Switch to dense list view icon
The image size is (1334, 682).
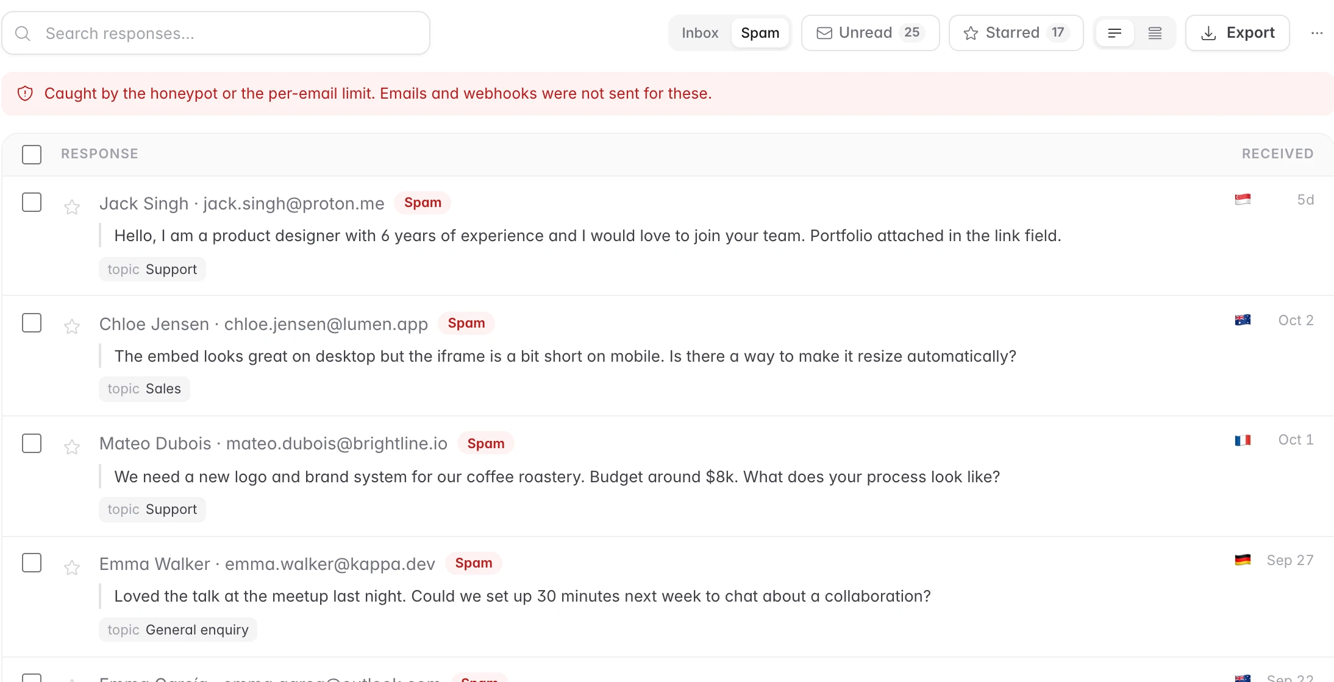click(x=1155, y=33)
